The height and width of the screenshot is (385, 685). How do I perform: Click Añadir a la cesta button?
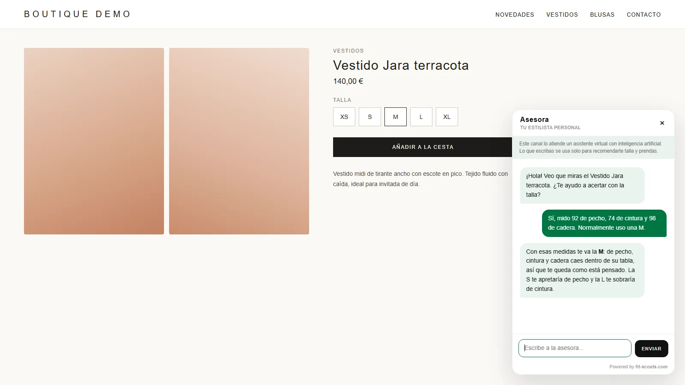point(423,147)
